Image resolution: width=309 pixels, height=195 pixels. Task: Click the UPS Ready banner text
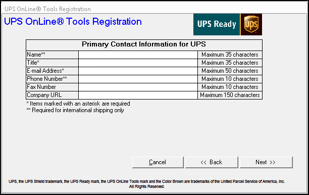pos(217,24)
